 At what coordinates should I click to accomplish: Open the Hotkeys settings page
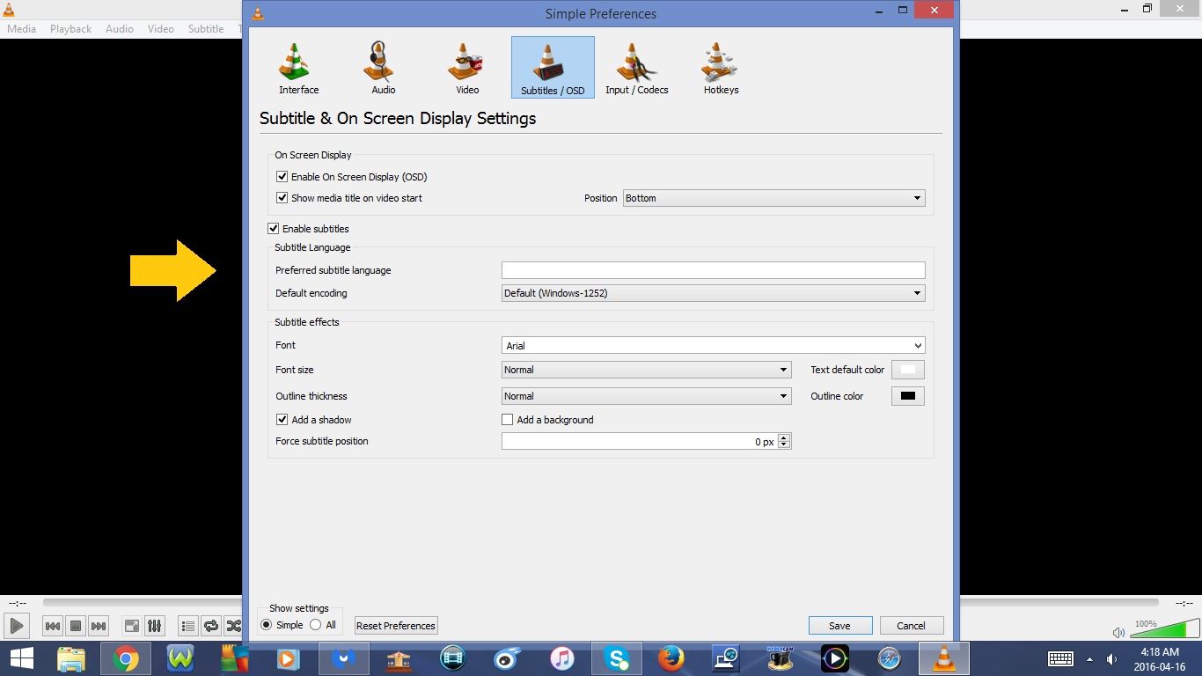pyautogui.click(x=719, y=66)
